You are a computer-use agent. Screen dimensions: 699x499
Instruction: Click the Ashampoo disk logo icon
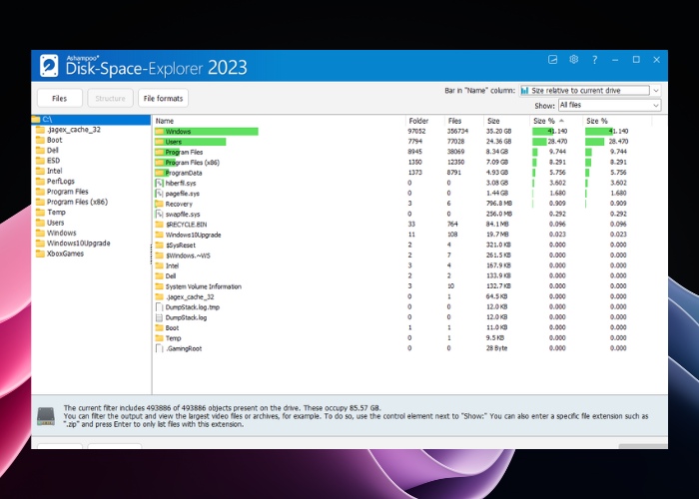[49, 66]
